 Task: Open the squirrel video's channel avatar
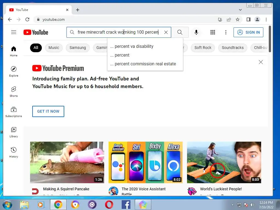(x=35, y=191)
